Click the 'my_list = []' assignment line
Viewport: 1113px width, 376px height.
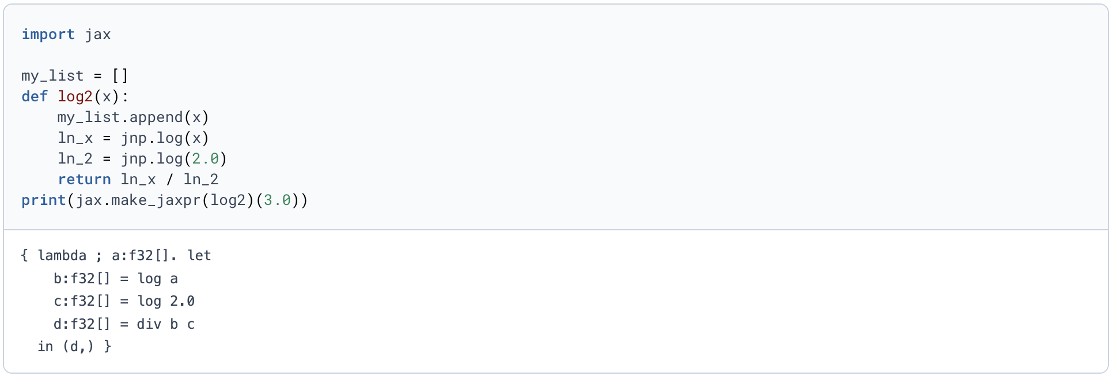(x=75, y=76)
